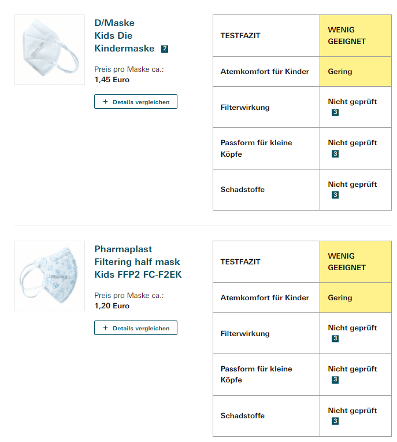Click footnote 3 badge in D/Maske Filterwirkung row
The image size is (397, 442).
(335, 112)
